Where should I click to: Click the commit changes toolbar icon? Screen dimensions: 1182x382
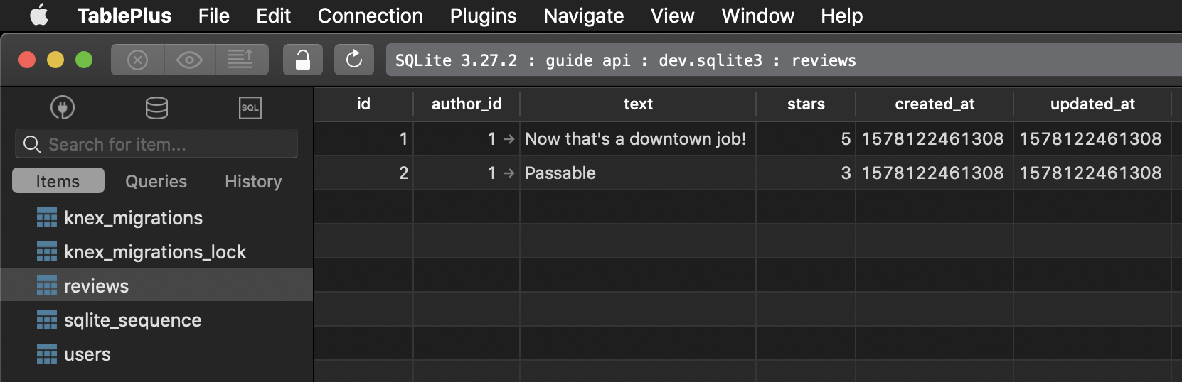pos(242,60)
